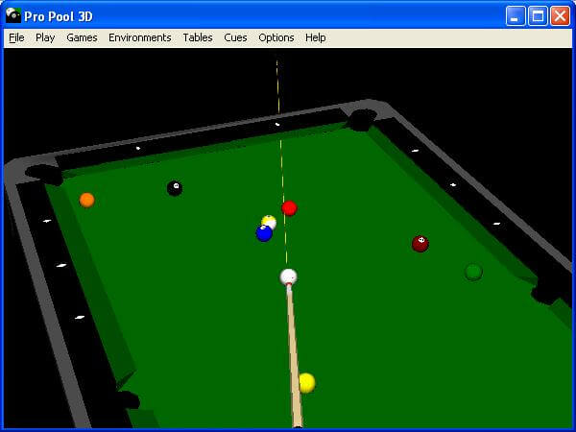576x432 pixels.
Task: Close the Pro Pool 3D window
Action: pos(561,15)
